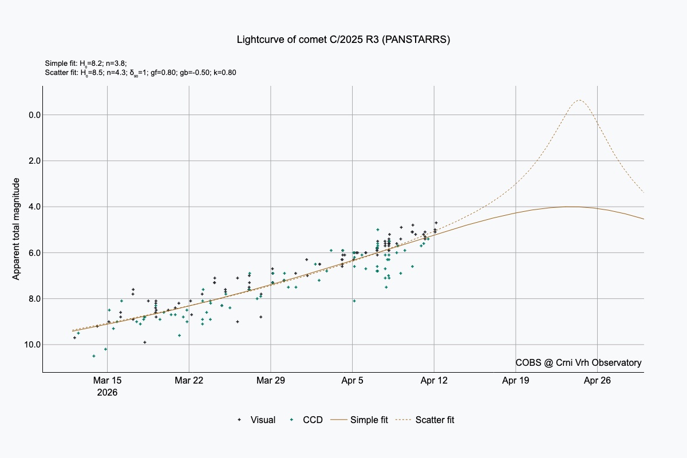Click the 'Mar 15' x-axis date label
Image resolution: width=687 pixels, height=458 pixels.
pos(108,380)
